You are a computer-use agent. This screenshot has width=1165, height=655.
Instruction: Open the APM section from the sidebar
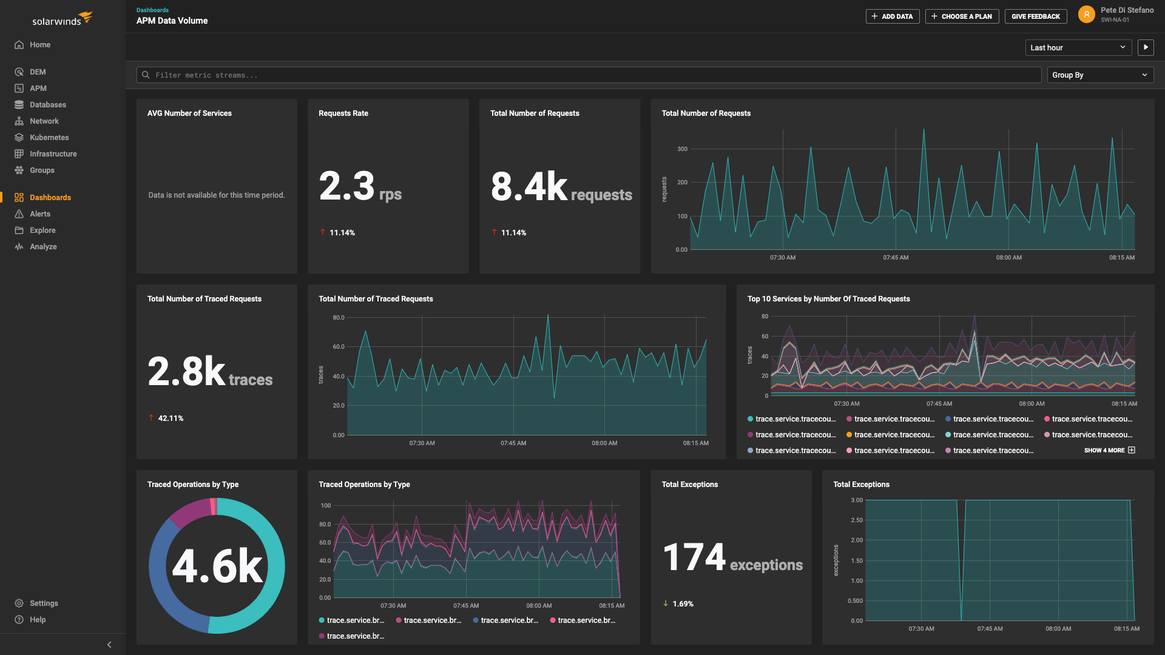(x=19, y=88)
